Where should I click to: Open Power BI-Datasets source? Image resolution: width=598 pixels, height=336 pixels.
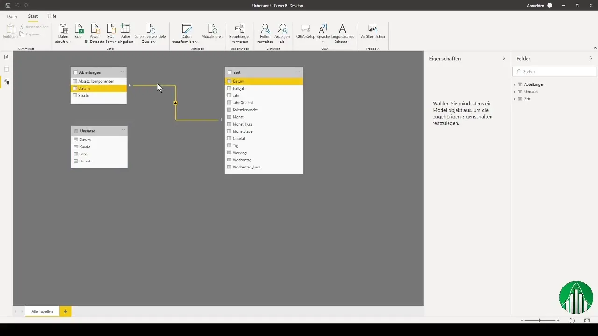pyautogui.click(x=95, y=34)
